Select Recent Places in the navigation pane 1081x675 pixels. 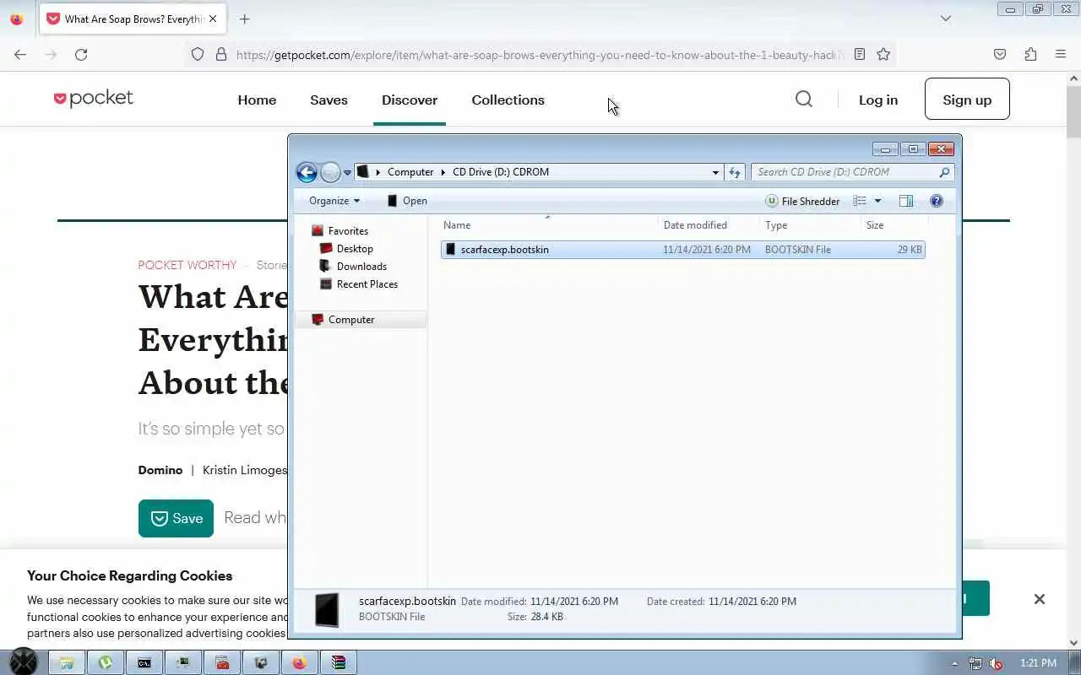click(367, 284)
